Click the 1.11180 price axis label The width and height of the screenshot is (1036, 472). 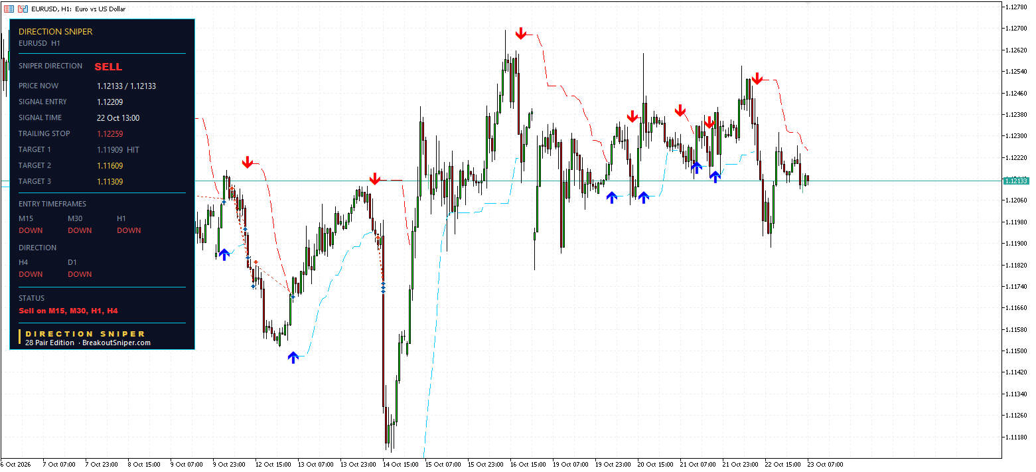1017,437
